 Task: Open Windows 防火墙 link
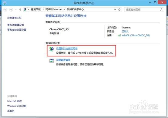coord(16,106)
